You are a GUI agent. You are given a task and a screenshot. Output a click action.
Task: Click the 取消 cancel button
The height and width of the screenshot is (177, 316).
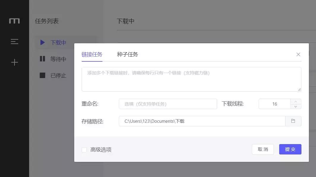(x=263, y=149)
